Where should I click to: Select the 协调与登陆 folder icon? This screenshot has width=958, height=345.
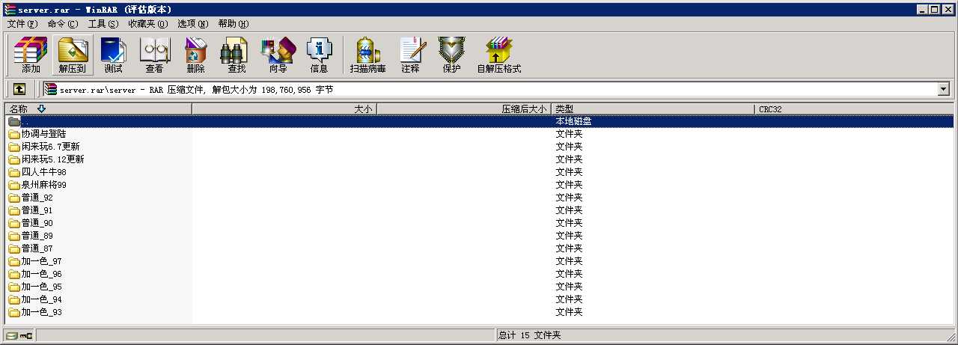(x=13, y=134)
